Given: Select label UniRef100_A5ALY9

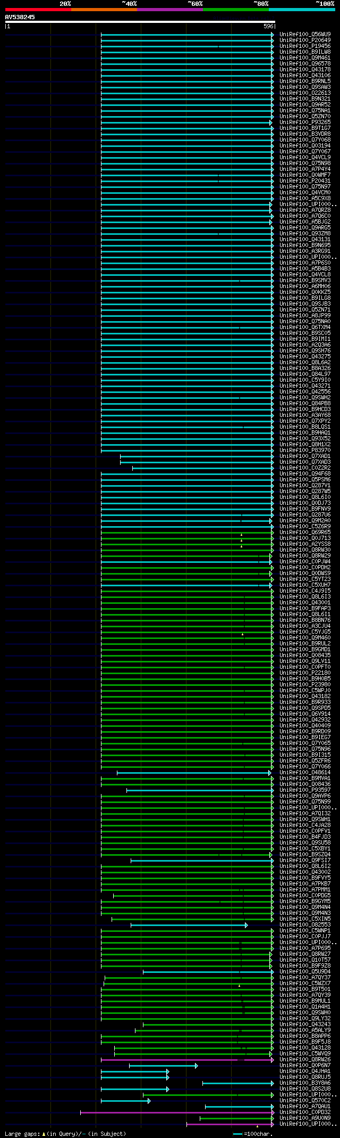Looking at the screenshot, I should 305,1030.
